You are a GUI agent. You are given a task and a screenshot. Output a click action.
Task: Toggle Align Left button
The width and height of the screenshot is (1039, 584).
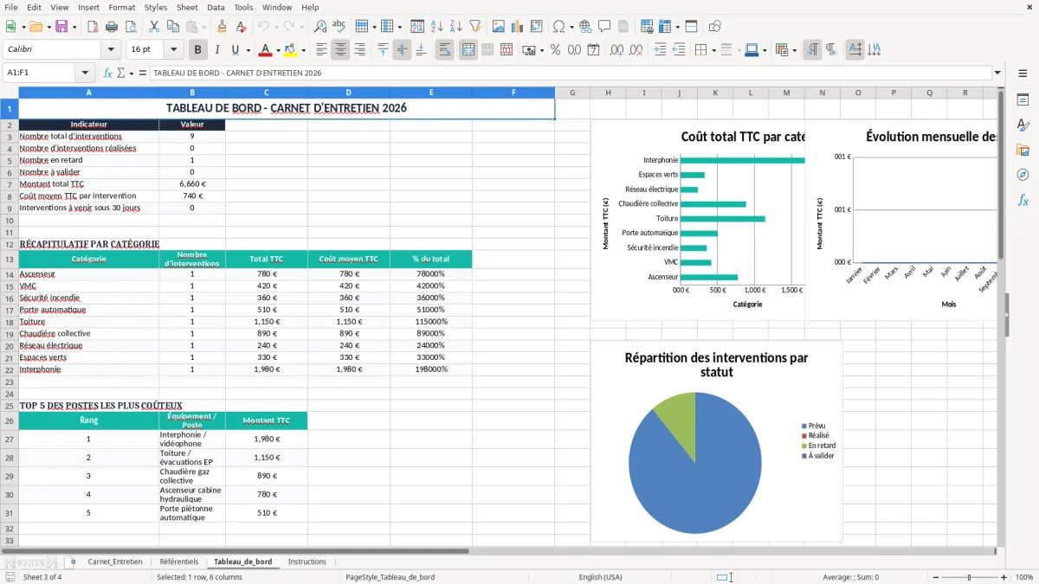(x=321, y=50)
